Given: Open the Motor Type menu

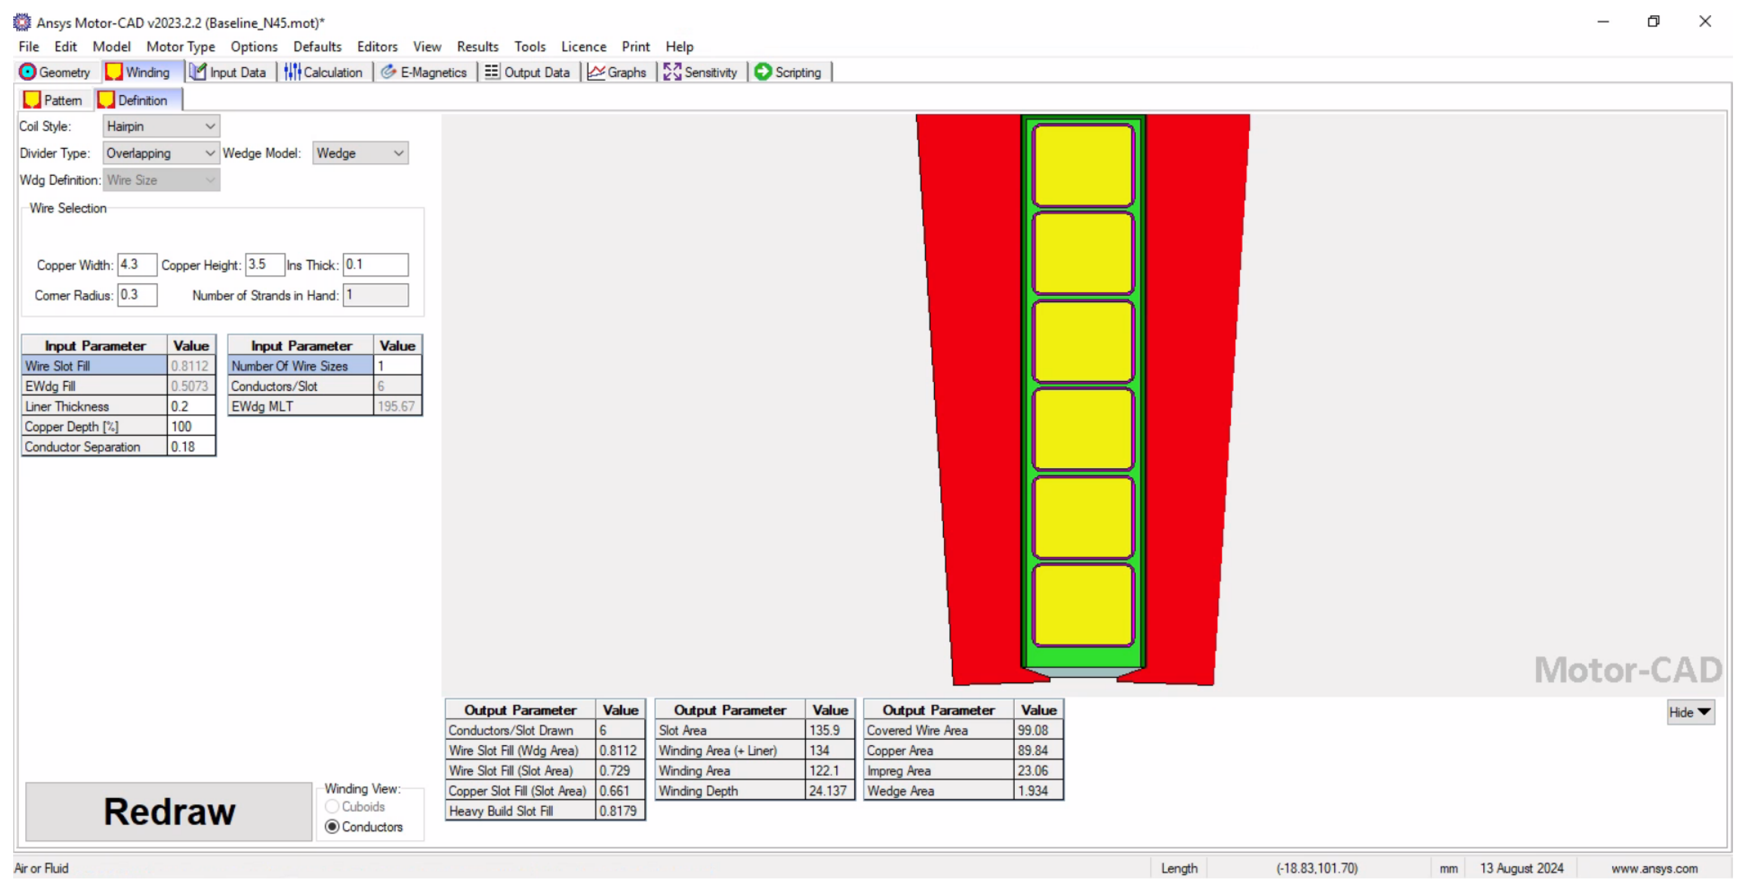Looking at the screenshot, I should (180, 47).
